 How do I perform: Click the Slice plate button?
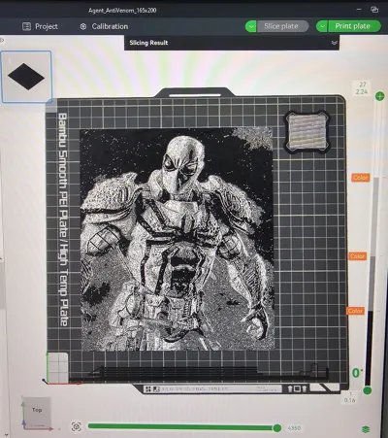282,26
